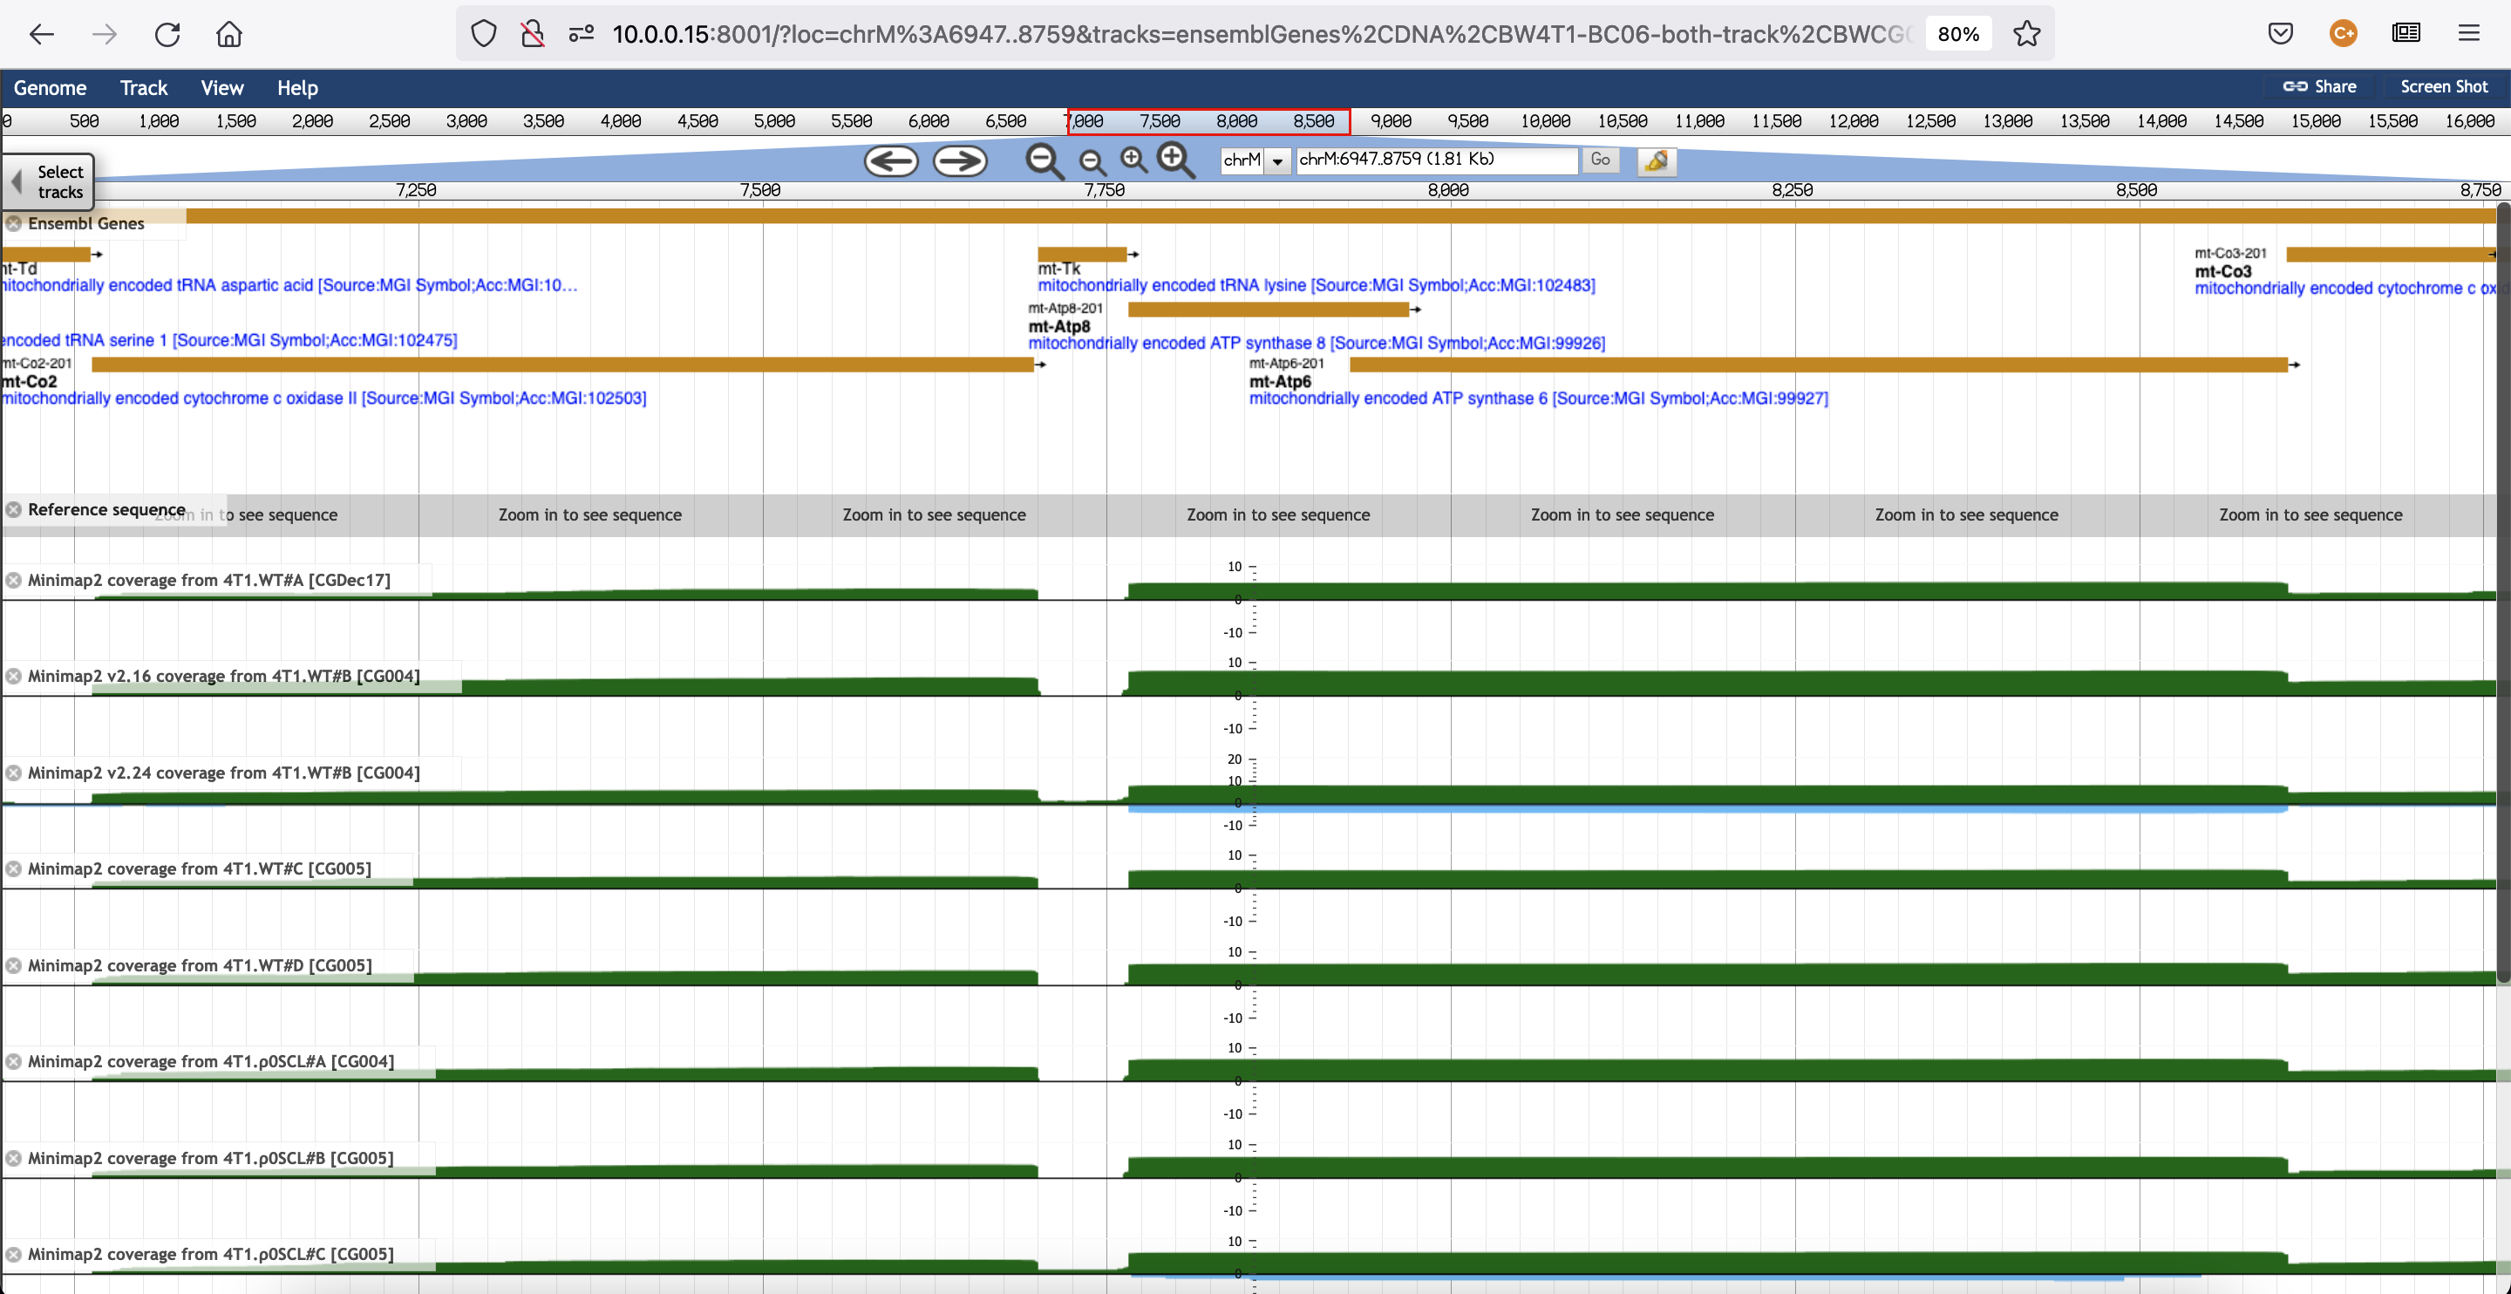This screenshot has height=1294, width=2511.
Task: Open the View menu
Action: pyautogui.click(x=221, y=87)
